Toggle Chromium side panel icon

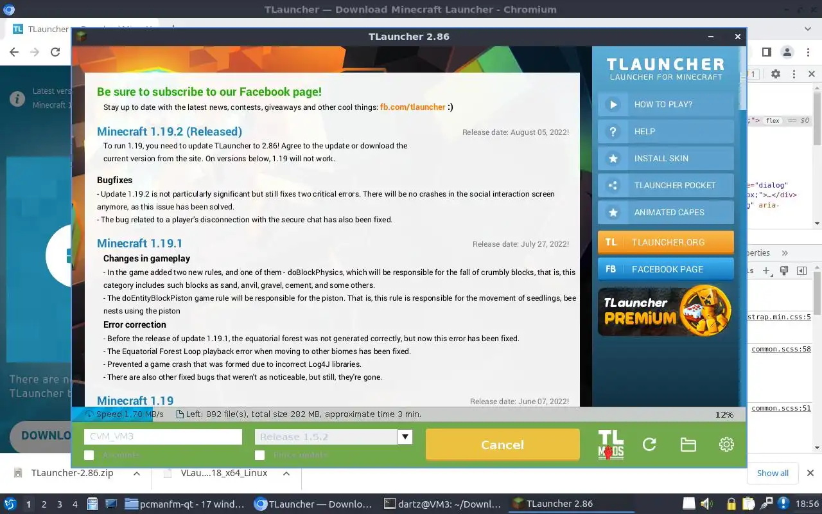pos(766,52)
